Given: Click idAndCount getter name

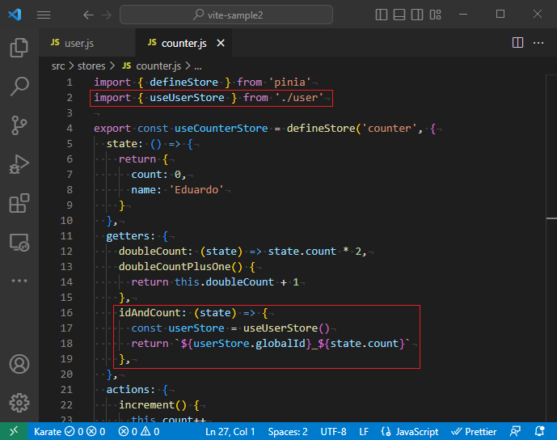Looking at the screenshot, I should point(150,313).
